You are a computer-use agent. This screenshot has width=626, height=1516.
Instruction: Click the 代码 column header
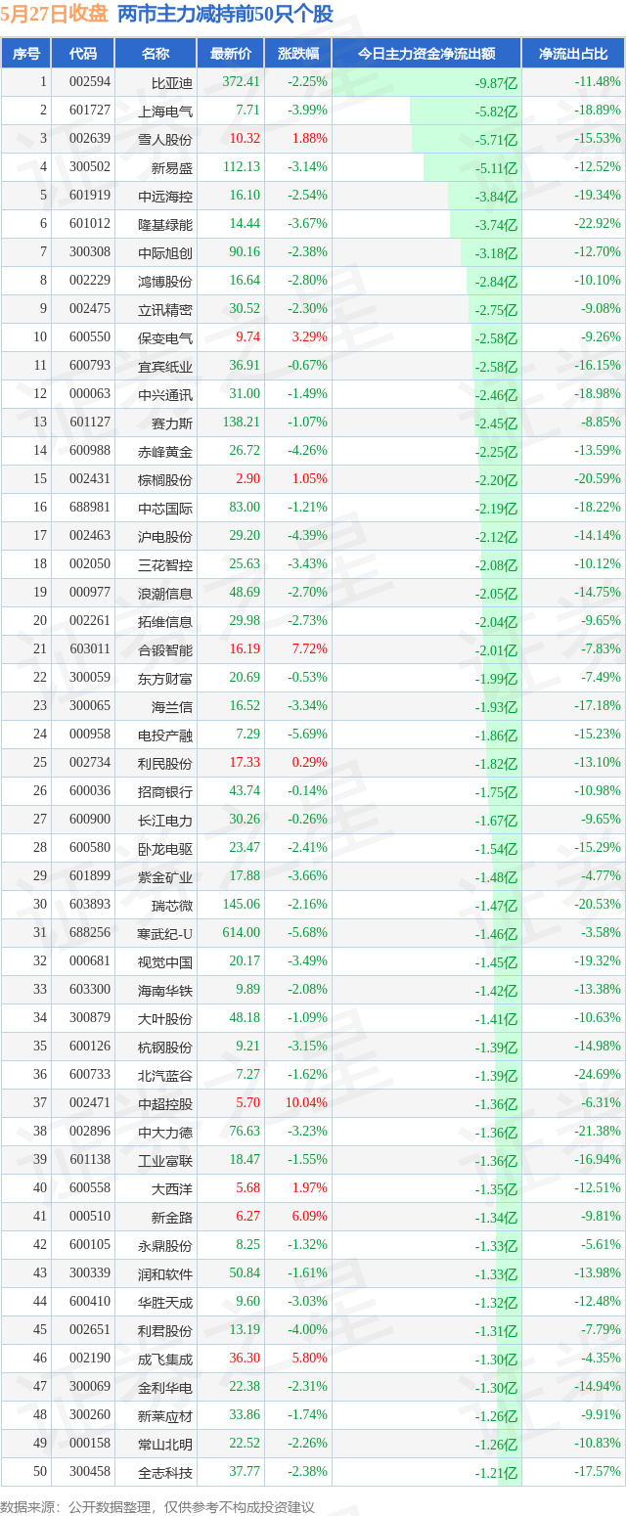82,54
